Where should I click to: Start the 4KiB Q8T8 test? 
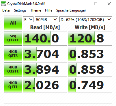pyautogui.click(x=13, y=54)
